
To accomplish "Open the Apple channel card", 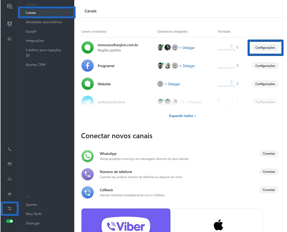I will click(219, 220).
